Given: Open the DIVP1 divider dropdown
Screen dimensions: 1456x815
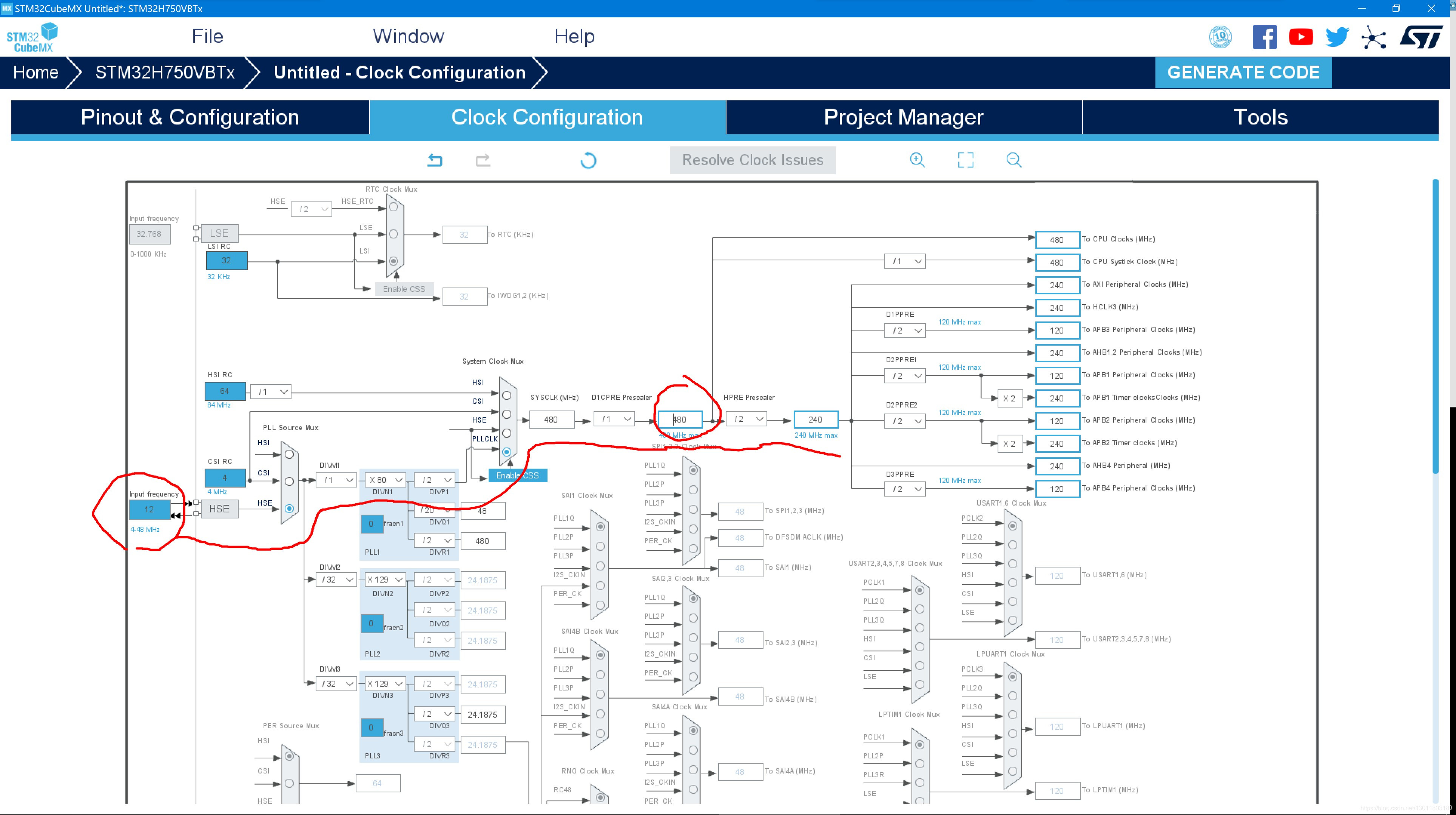Looking at the screenshot, I should pyautogui.click(x=435, y=480).
